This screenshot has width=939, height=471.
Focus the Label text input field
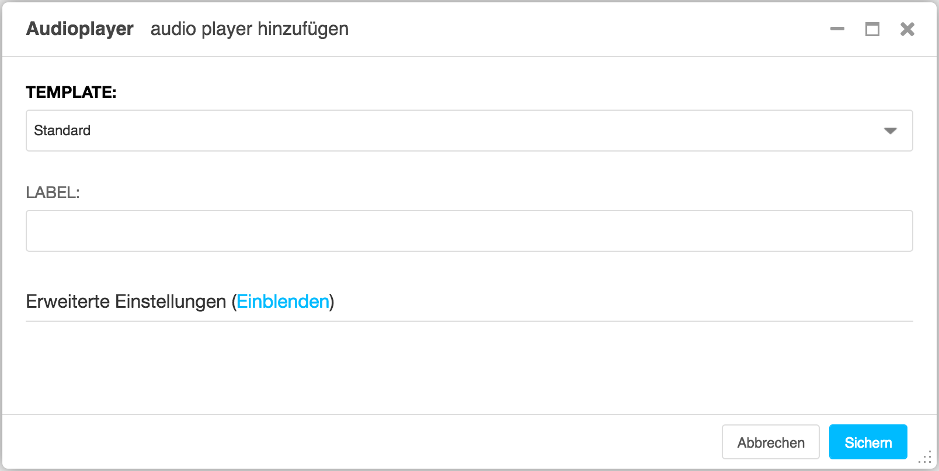click(x=470, y=231)
